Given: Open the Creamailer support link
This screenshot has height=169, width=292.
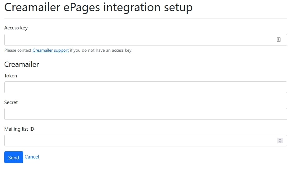Looking at the screenshot, I should [x=51, y=50].
